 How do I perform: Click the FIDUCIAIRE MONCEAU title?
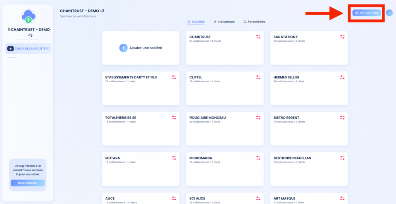[x=208, y=118]
